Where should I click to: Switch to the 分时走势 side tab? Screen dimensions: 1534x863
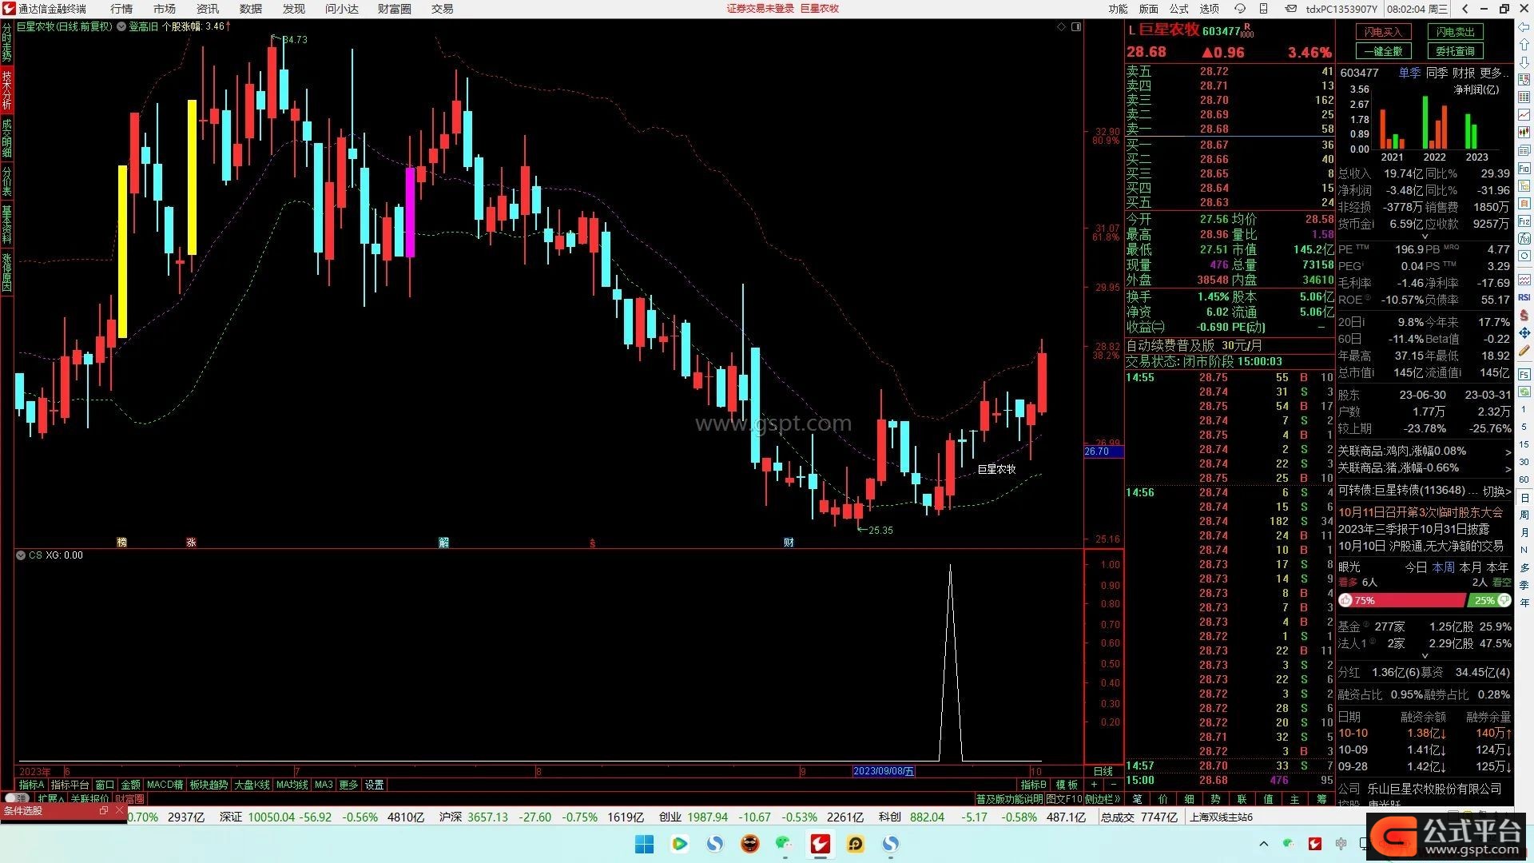point(7,42)
